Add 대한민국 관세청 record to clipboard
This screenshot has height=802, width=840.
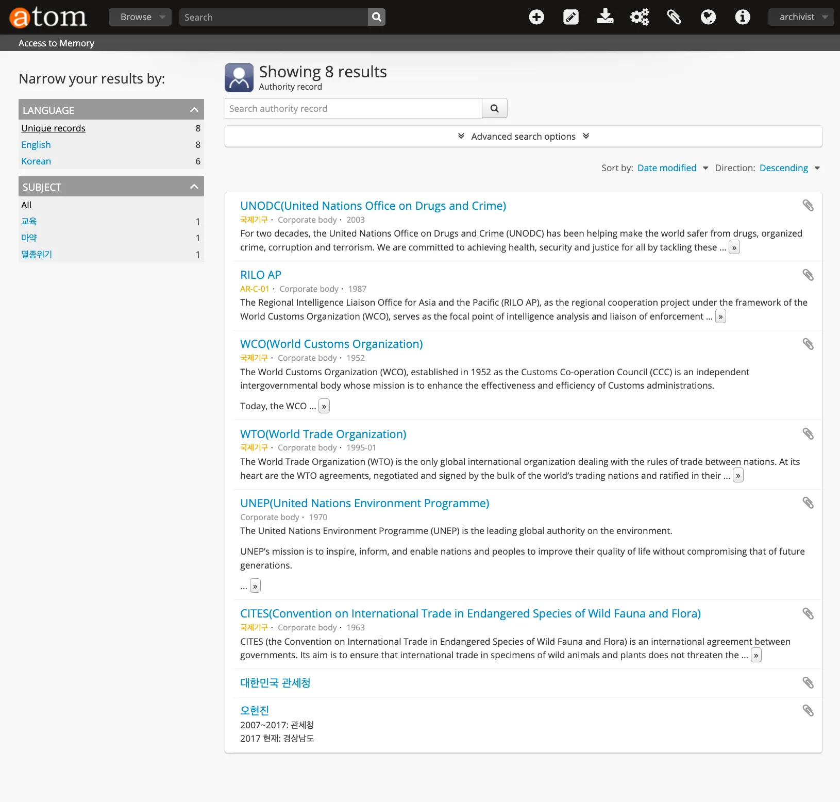(x=808, y=683)
